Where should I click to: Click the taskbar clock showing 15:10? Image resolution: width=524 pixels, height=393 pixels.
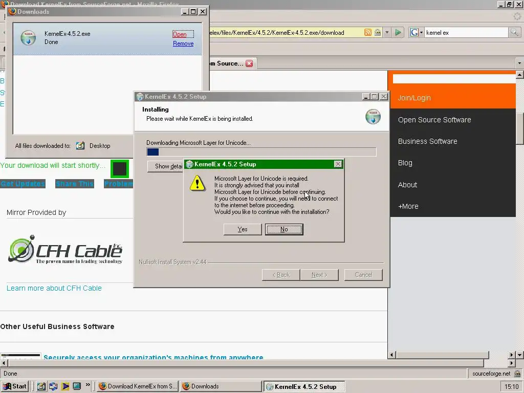[512, 387]
